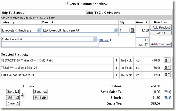
Task: Save the quote with Save button
Action: click(13, 92)
